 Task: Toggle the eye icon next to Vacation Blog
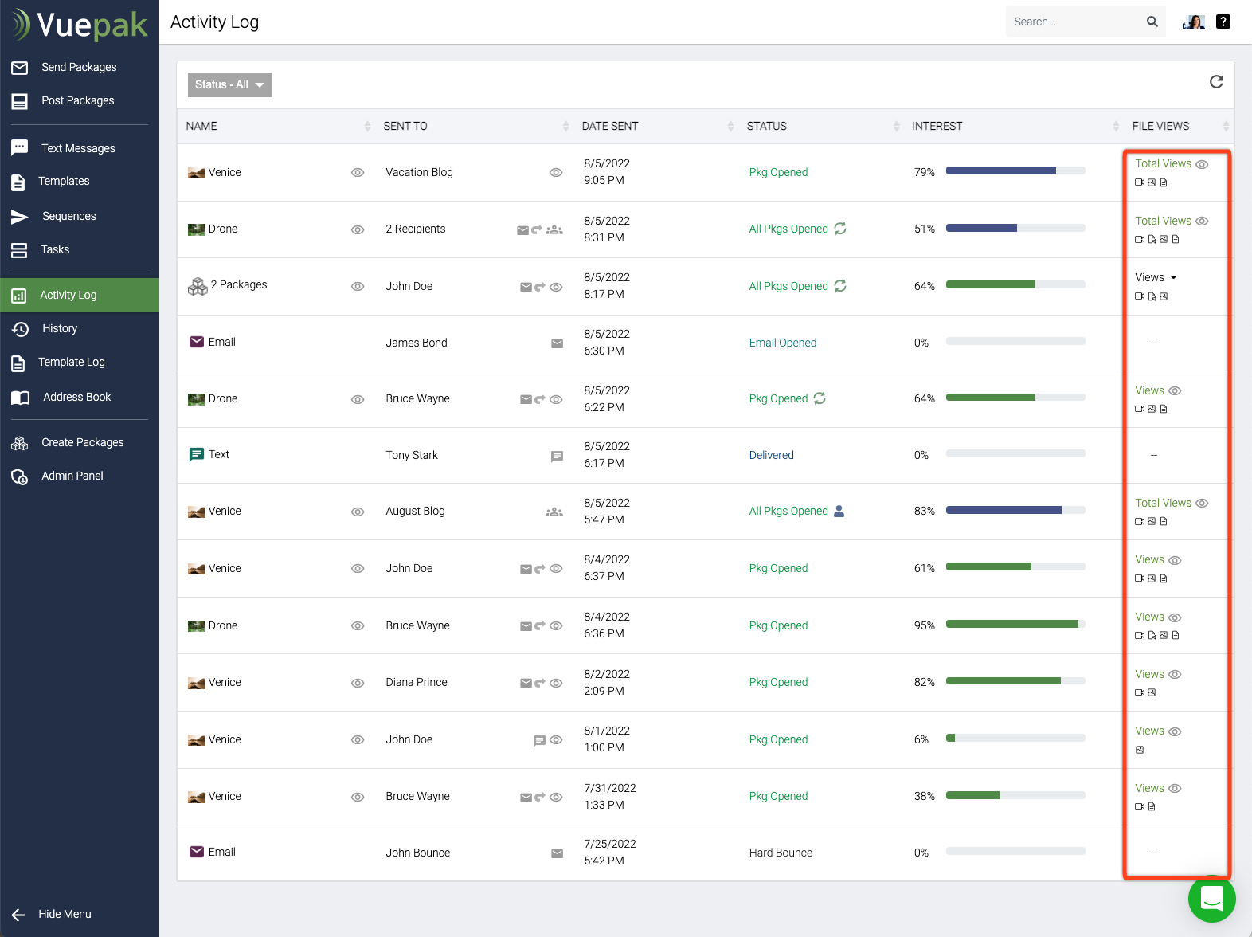(556, 173)
